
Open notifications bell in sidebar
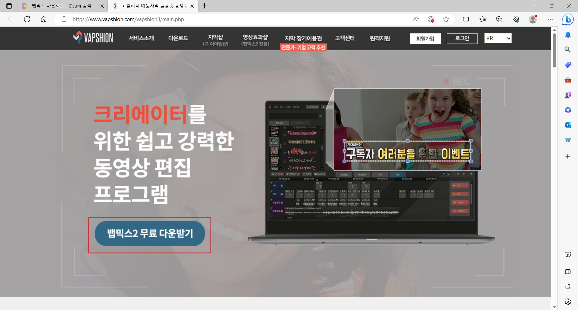coord(568,35)
